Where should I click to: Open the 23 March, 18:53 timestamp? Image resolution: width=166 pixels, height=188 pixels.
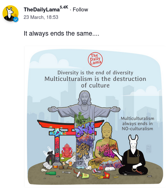[x=41, y=17]
